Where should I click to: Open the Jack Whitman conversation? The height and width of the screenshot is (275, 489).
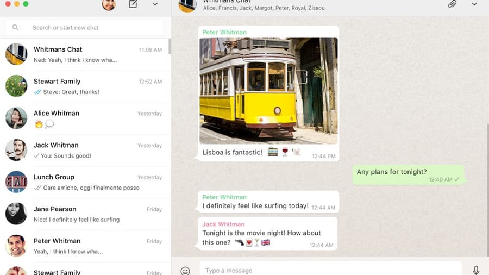point(85,151)
